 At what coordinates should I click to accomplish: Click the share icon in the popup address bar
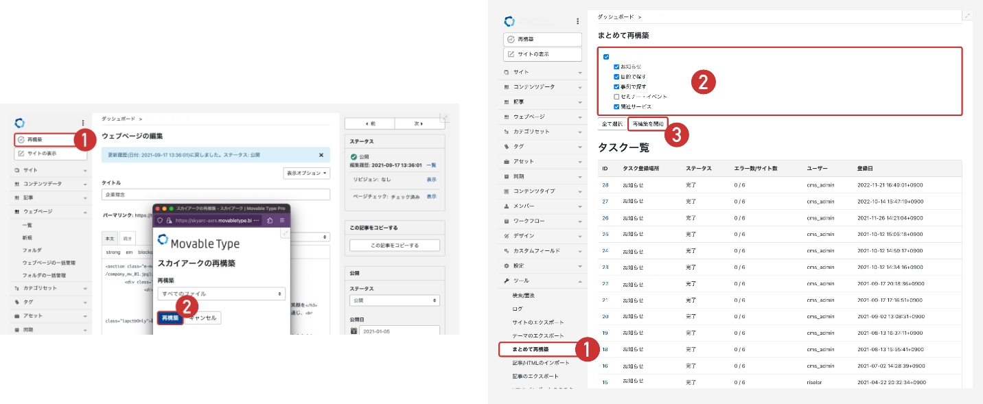(x=270, y=220)
